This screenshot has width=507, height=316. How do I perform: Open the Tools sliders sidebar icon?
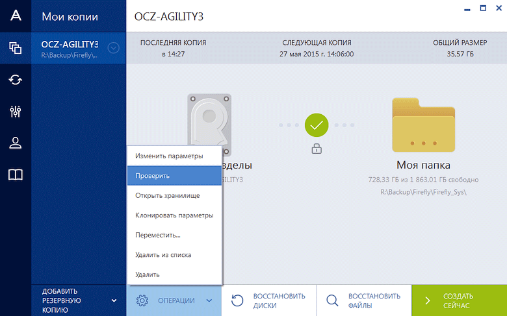coord(16,112)
